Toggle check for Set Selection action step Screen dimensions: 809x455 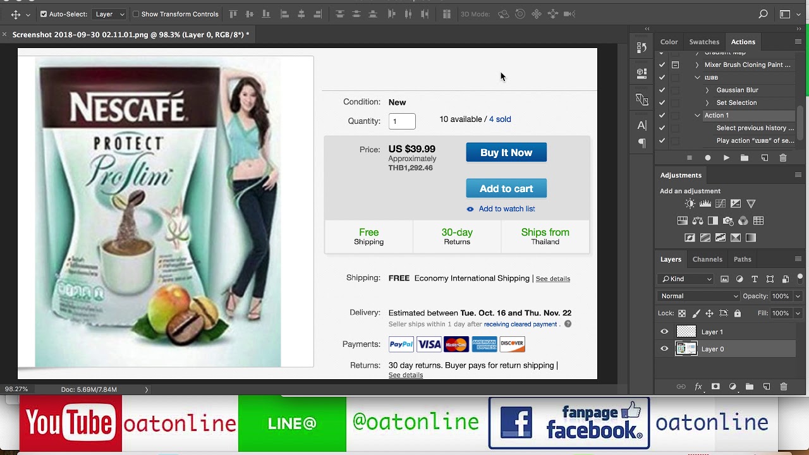tap(662, 102)
